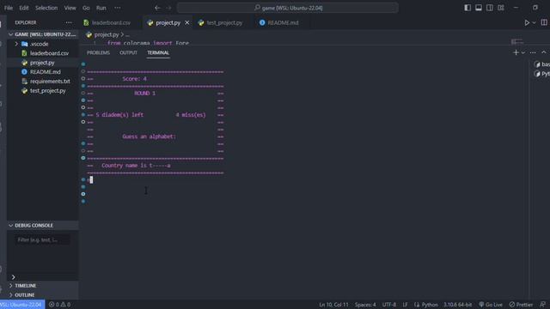This screenshot has width=550, height=309.
Task: Change encoding via UTF-8 status item
Action: click(389, 305)
